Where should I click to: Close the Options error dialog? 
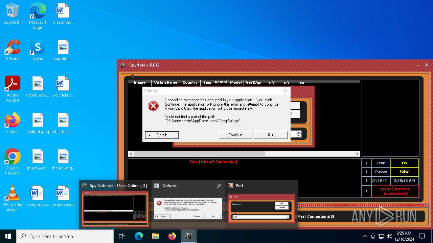[286, 91]
